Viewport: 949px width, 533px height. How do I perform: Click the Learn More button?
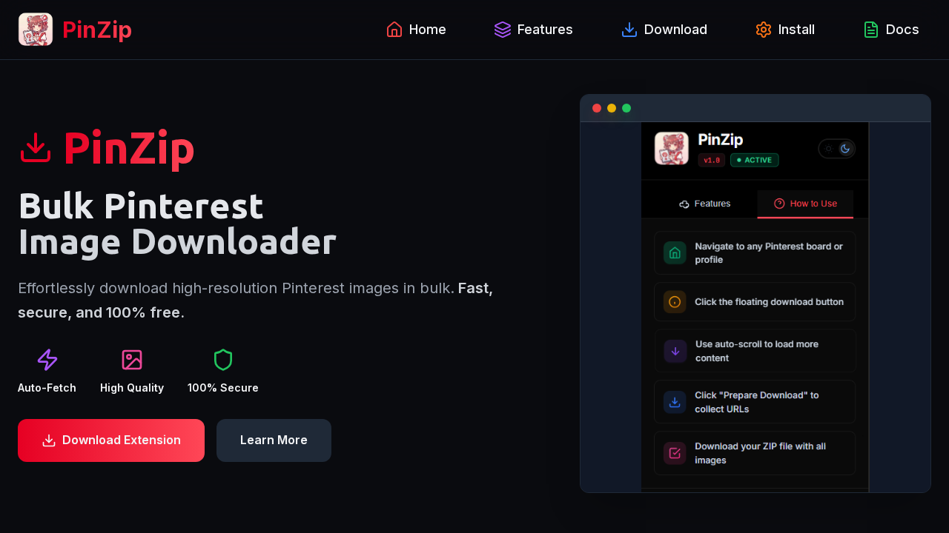click(x=274, y=440)
